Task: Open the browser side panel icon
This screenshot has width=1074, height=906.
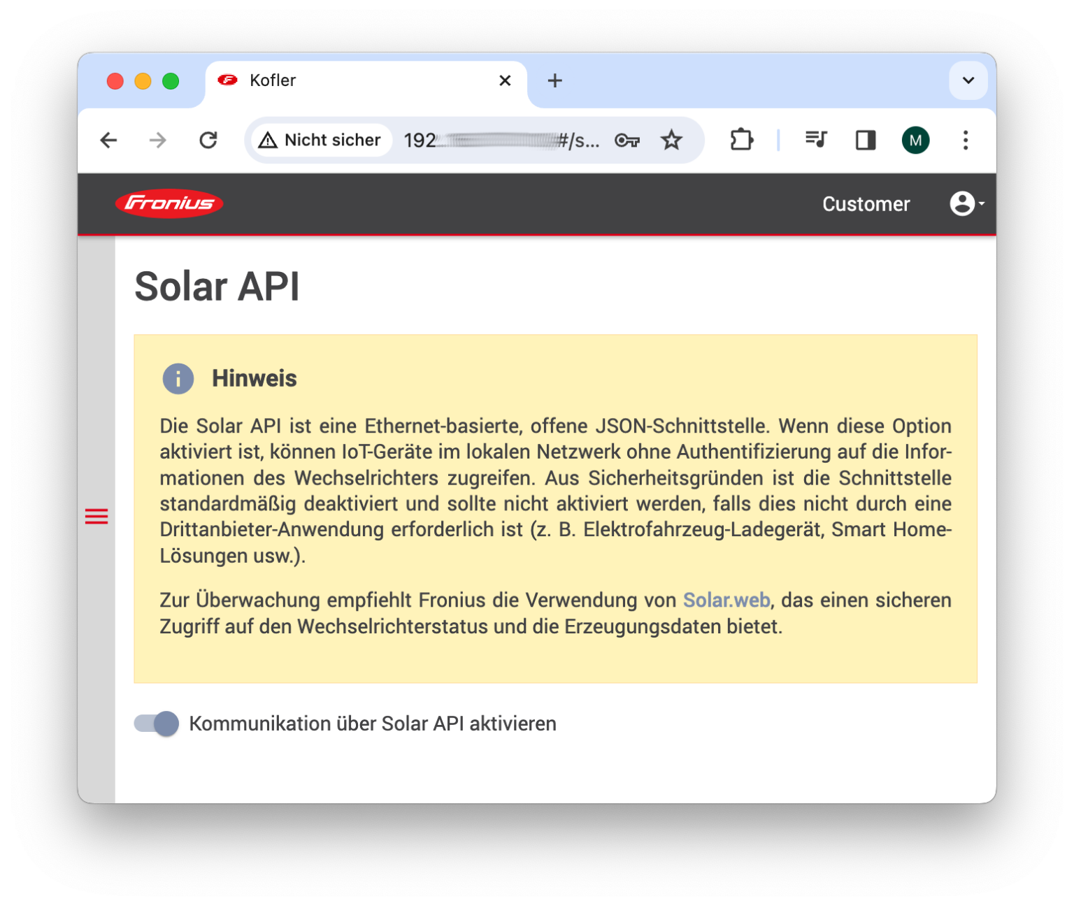Action: click(x=865, y=140)
